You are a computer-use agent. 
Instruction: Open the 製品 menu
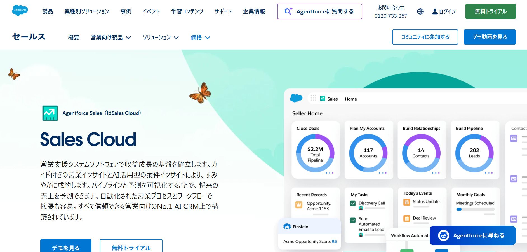pos(47,11)
